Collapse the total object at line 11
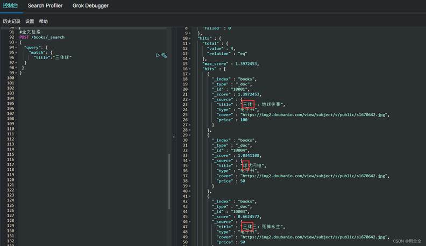Screen dimensions: 426x246 [190, 44]
